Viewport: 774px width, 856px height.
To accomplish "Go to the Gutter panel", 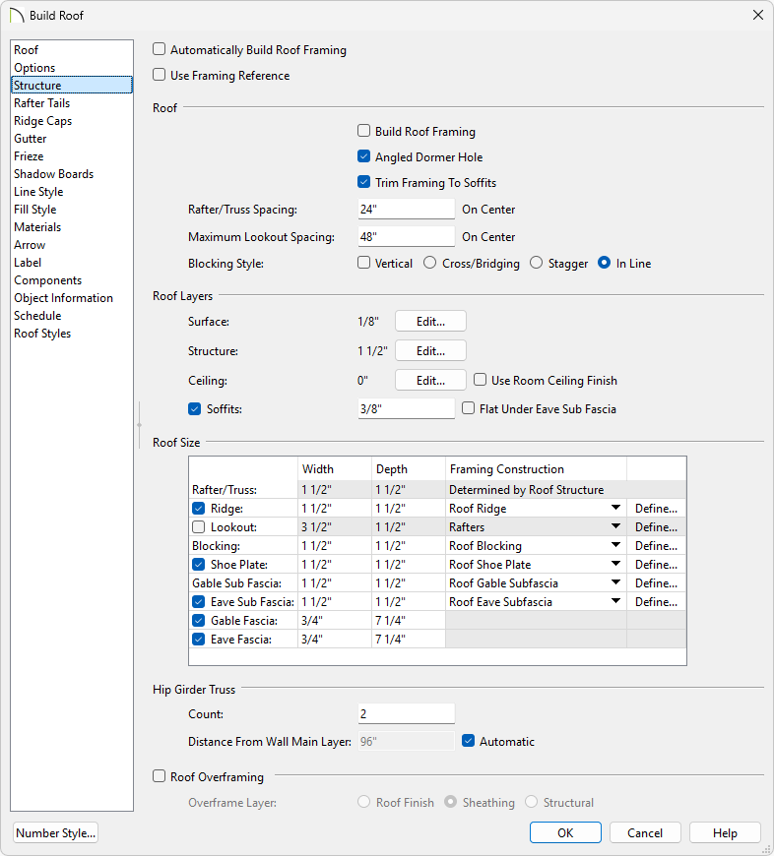I will coord(30,139).
